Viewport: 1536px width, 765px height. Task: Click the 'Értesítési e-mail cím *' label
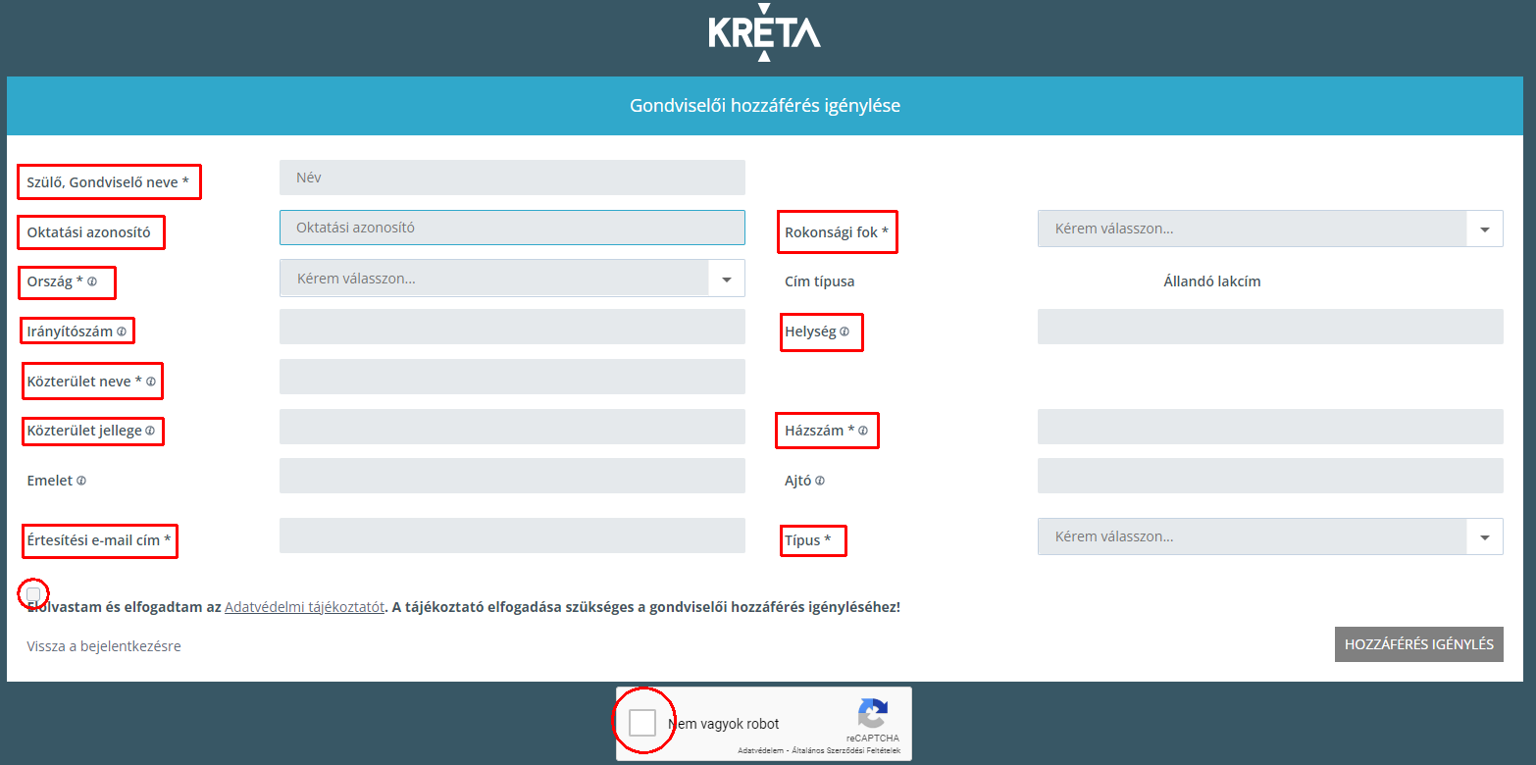(99, 540)
